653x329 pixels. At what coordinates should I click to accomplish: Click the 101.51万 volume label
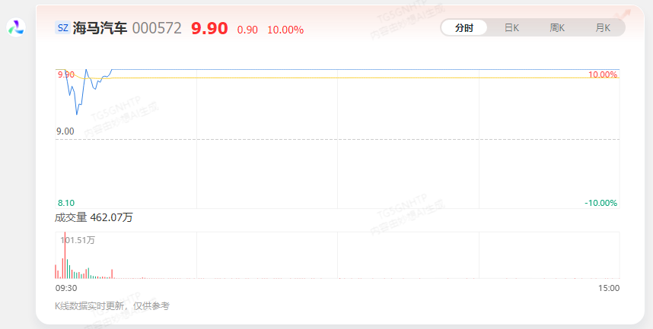tap(78, 240)
